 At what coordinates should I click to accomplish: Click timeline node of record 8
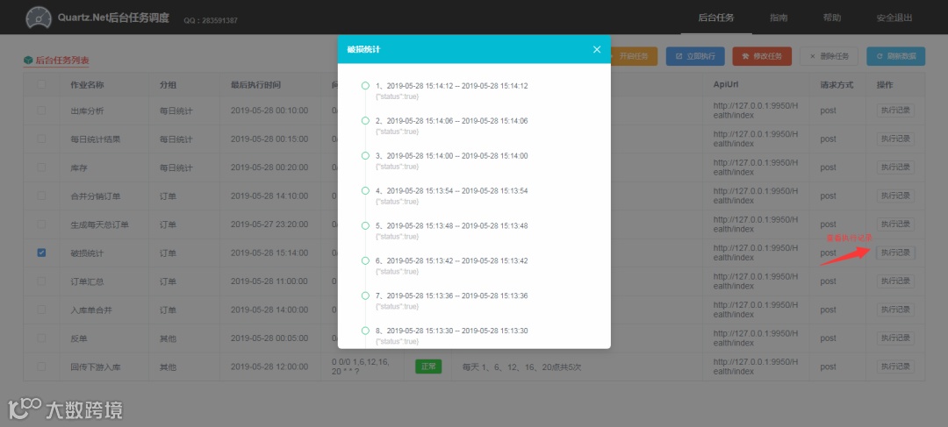pyautogui.click(x=365, y=331)
